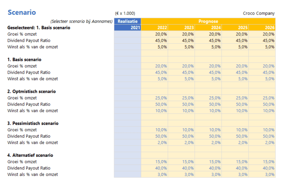Select the 2026 year header cell
The image size is (282, 184).
pos(262,27)
